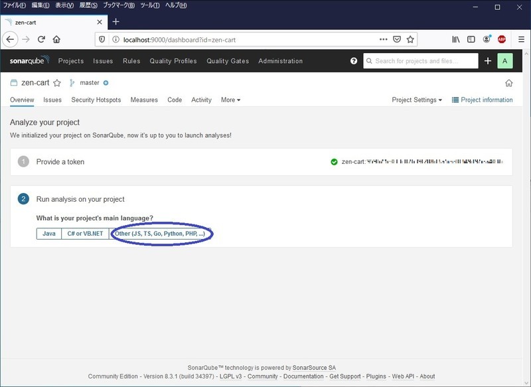Open the user avatar A menu
531x387 pixels.
[505, 61]
